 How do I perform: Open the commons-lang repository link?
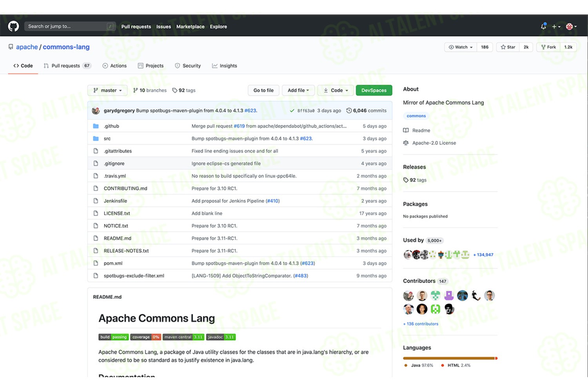pyautogui.click(x=66, y=47)
